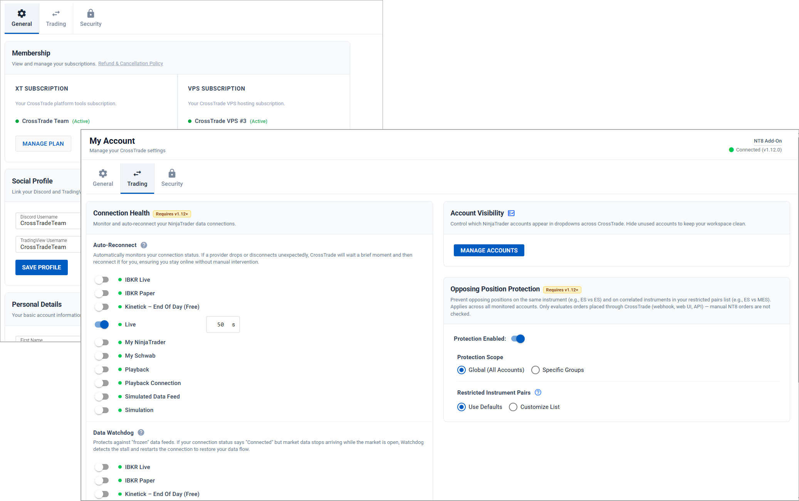
Task: Click the Live reconnect delay seconds field
Action: pos(221,324)
